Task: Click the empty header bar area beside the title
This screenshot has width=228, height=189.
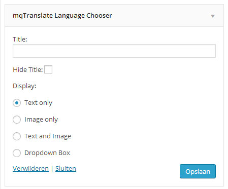Action: (161, 16)
